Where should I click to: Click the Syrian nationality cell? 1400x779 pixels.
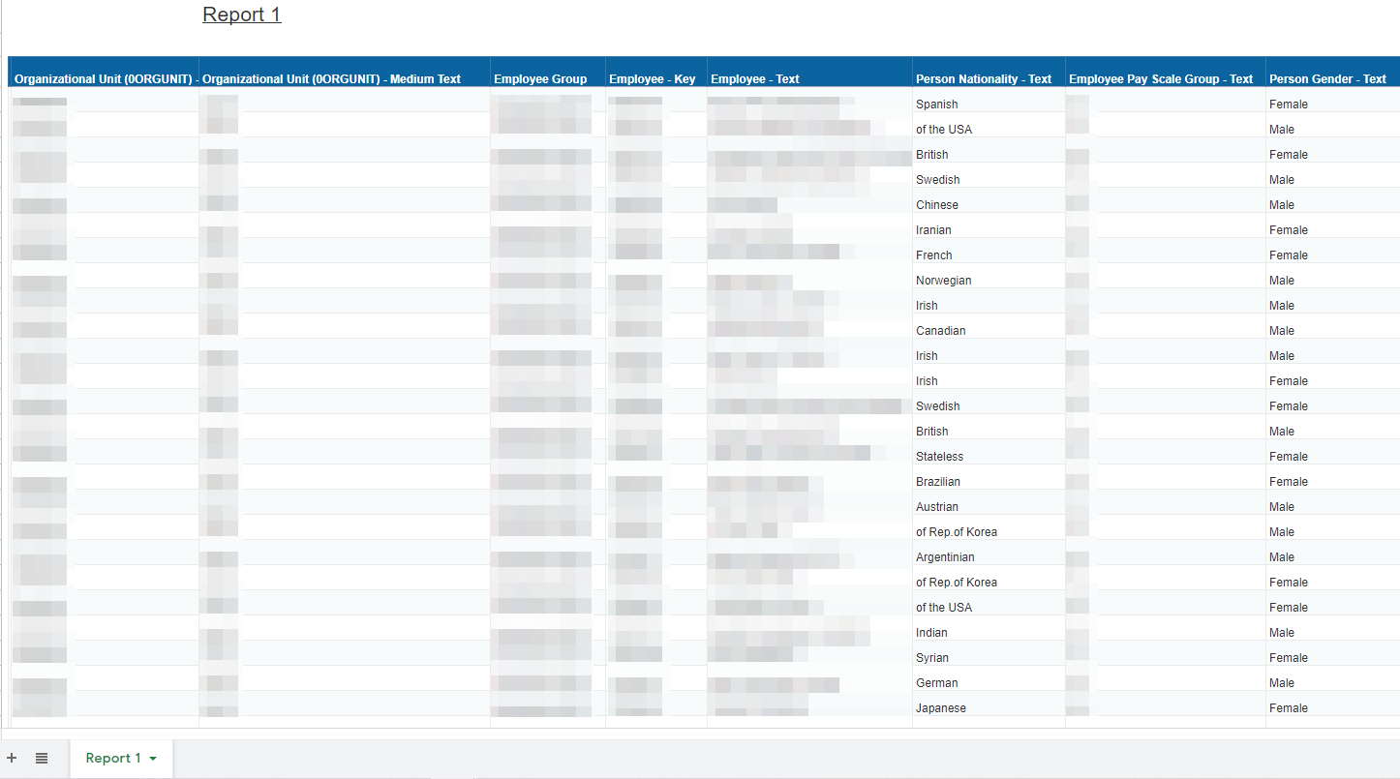932,658
